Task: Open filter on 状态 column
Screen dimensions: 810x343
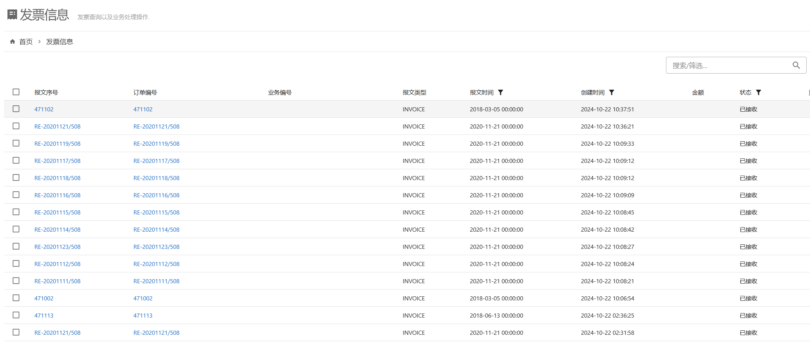Action: point(758,92)
